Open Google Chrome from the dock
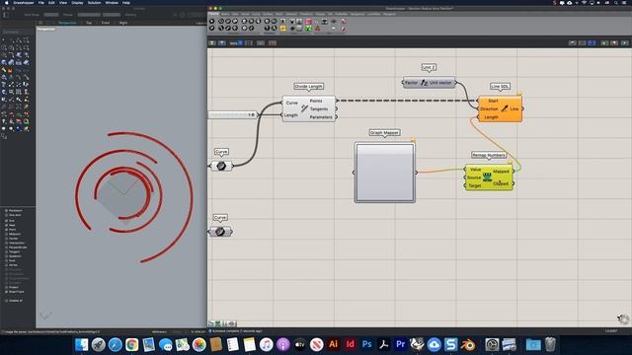Image resolution: width=632 pixels, height=355 pixels. (131, 344)
